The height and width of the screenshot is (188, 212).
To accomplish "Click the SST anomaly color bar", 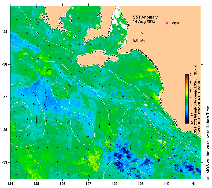I will click(x=187, y=99).
